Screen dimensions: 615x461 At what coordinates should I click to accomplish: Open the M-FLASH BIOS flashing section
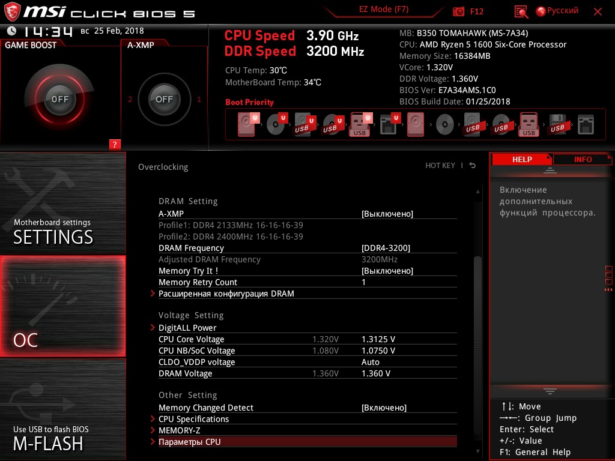(62, 409)
